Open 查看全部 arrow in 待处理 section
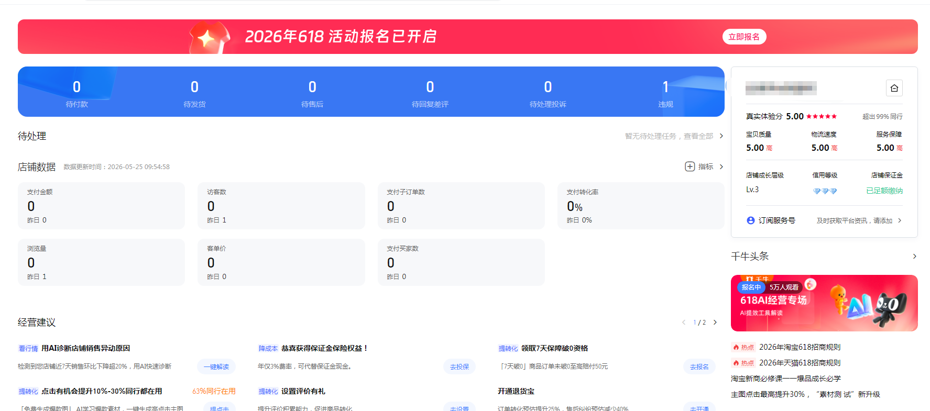The width and height of the screenshot is (930, 411). coord(721,136)
